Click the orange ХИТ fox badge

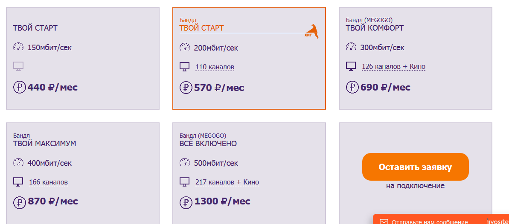(311, 31)
